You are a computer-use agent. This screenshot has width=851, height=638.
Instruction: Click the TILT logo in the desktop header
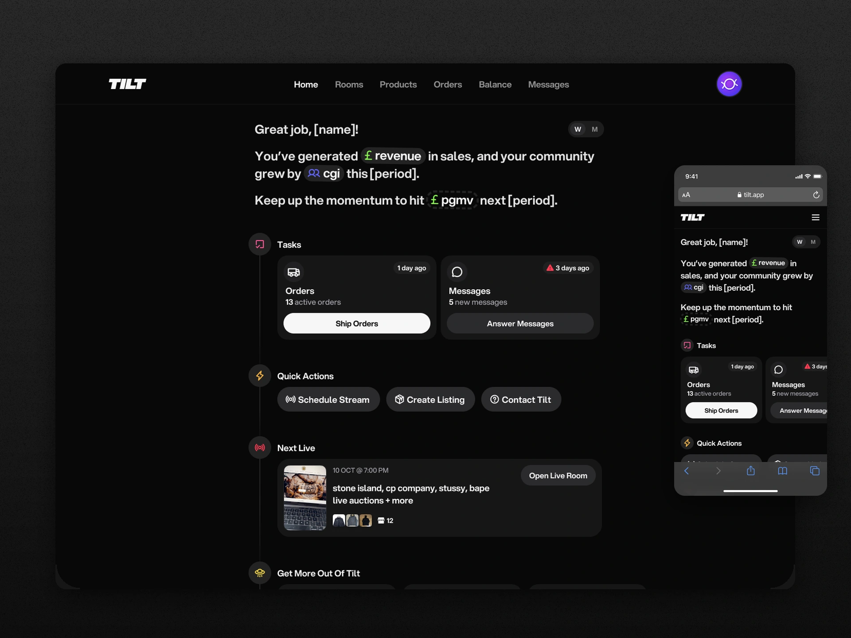tap(127, 84)
